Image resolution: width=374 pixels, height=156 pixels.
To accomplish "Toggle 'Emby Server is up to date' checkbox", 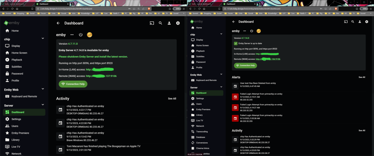I will tap(236, 43).
